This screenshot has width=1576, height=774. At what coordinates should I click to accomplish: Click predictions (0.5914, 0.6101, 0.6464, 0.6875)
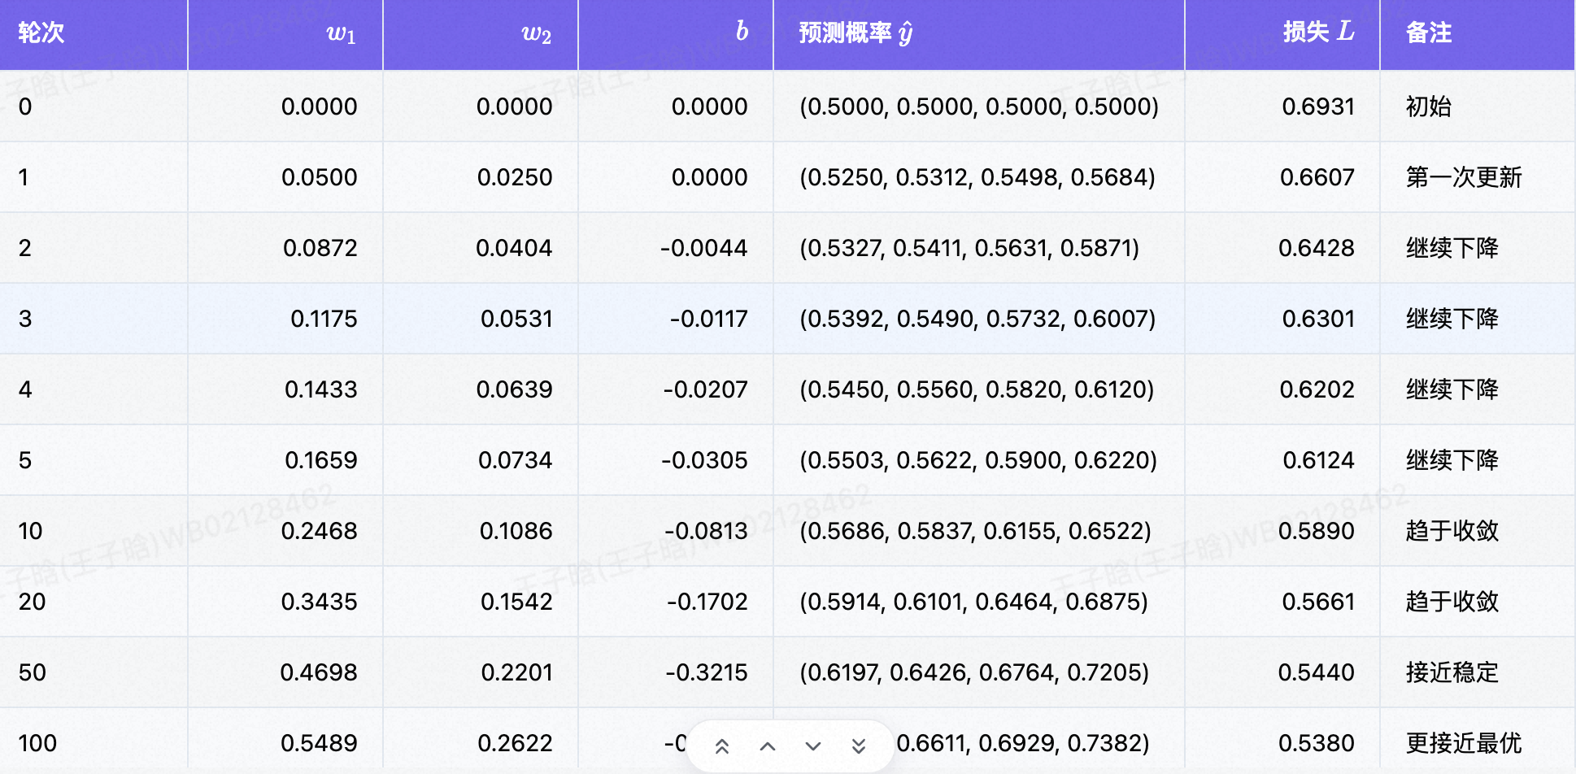(x=974, y=602)
